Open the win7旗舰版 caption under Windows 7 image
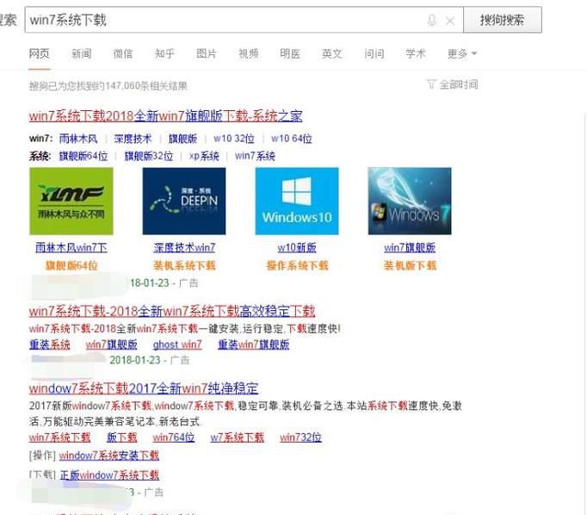The image size is (587, 515). pyautogui.click(x=410, y=247)
